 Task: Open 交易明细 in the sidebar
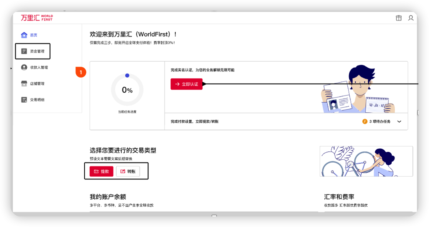tap(37, 100)
